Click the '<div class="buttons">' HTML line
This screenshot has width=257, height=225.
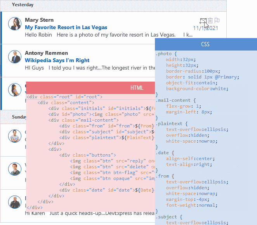click(87, 155)
